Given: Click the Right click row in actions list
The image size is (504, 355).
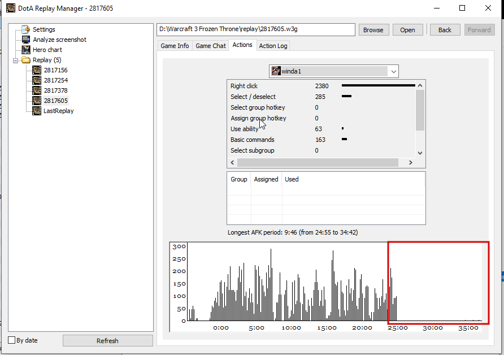Looking at the screenshot, I should (x=321, y=86).
